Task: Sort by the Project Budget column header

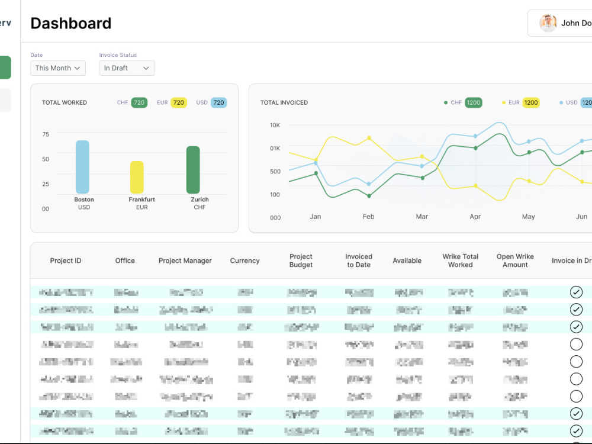Action: (x=301, y=260)
